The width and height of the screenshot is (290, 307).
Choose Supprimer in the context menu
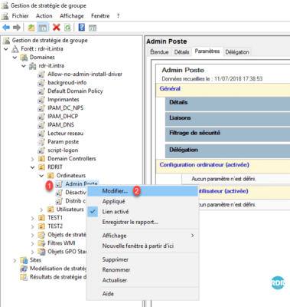coord(142,259)
